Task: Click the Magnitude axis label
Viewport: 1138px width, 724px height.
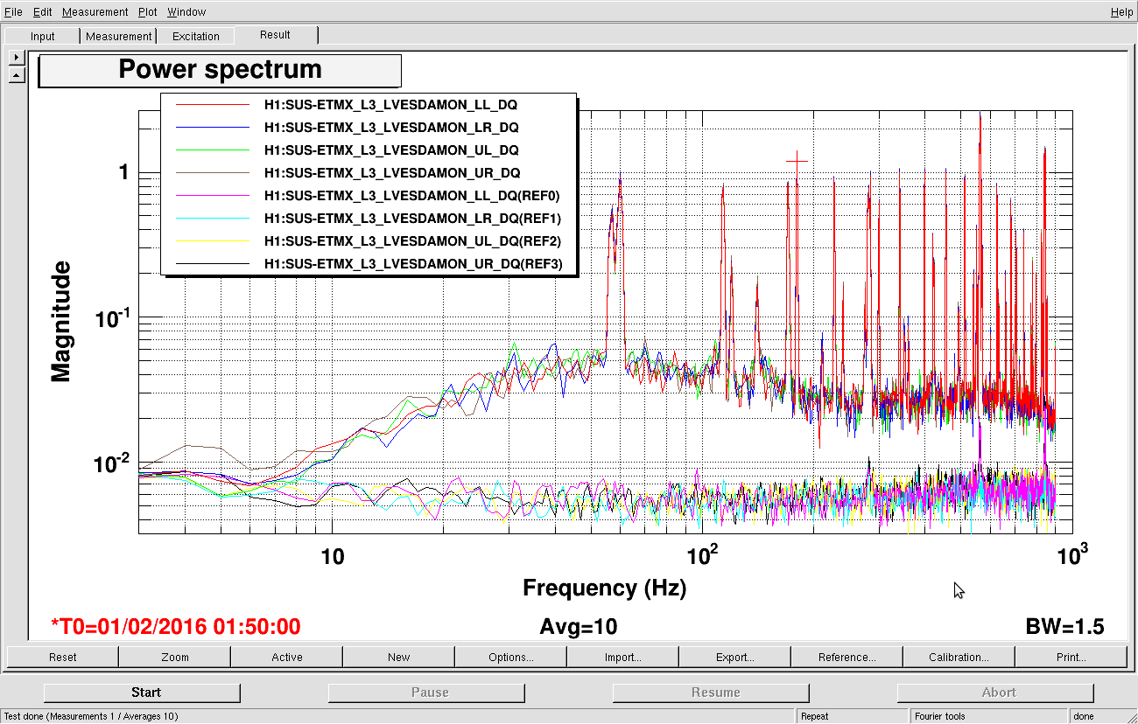Action: click(60, 323)
